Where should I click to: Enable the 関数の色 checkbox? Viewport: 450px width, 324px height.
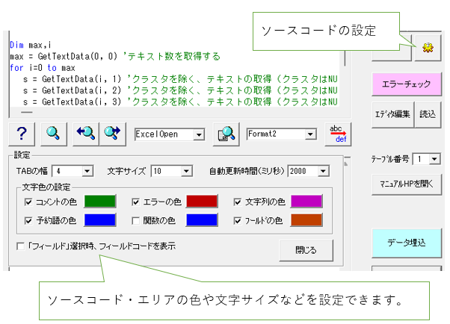(x=136, y=221)
